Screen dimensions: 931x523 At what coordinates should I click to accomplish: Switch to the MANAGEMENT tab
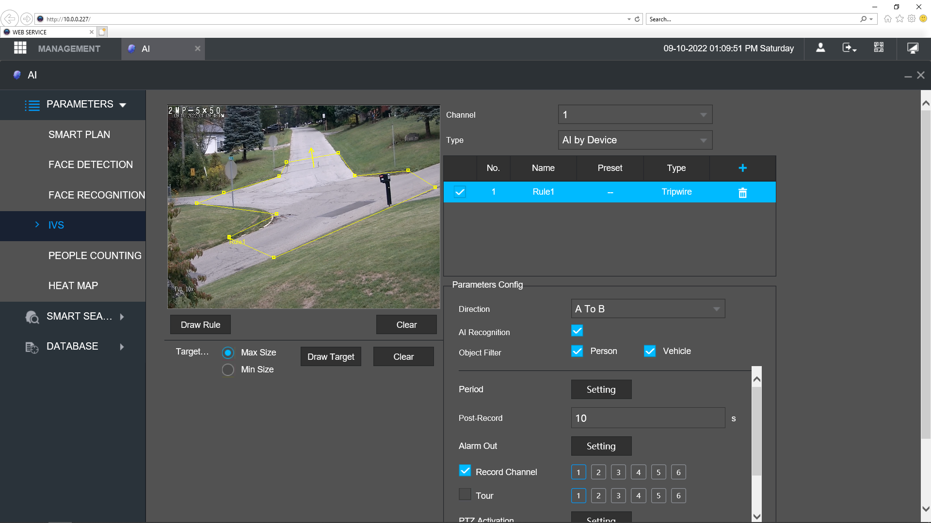pos(69,48)
